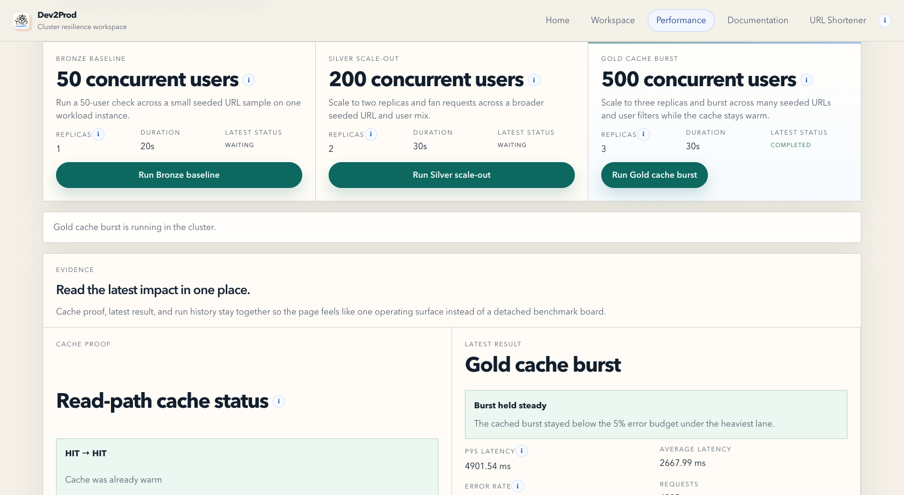Go to the Home tab
The width and height of the screenshot is (904, 495).
pyautogui.click(x=557, y=20)
